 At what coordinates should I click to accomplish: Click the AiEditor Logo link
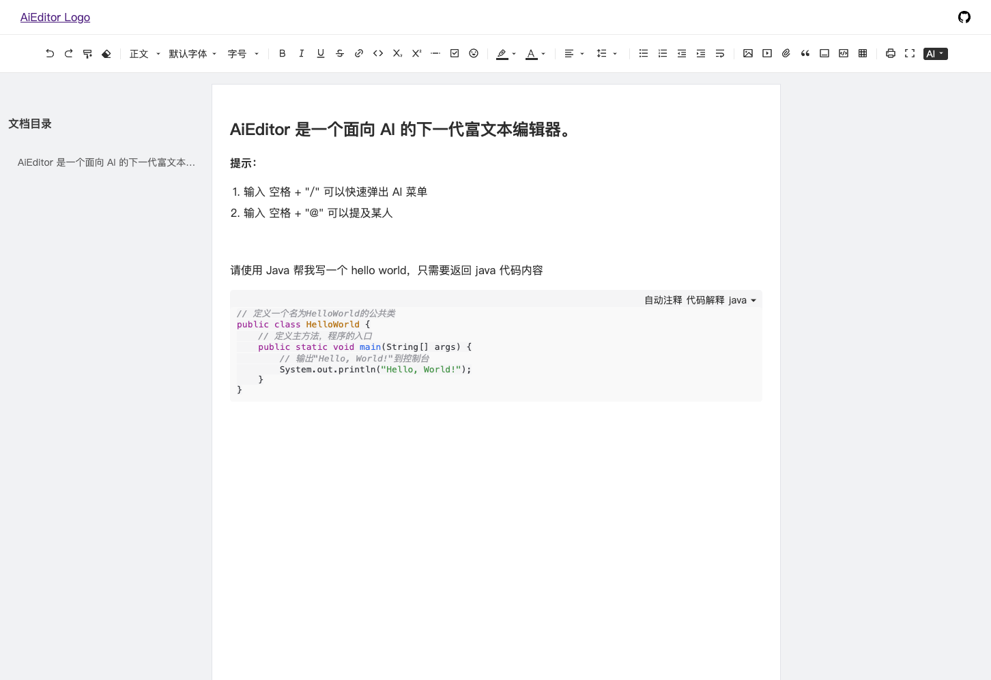[x=55, y=17]
